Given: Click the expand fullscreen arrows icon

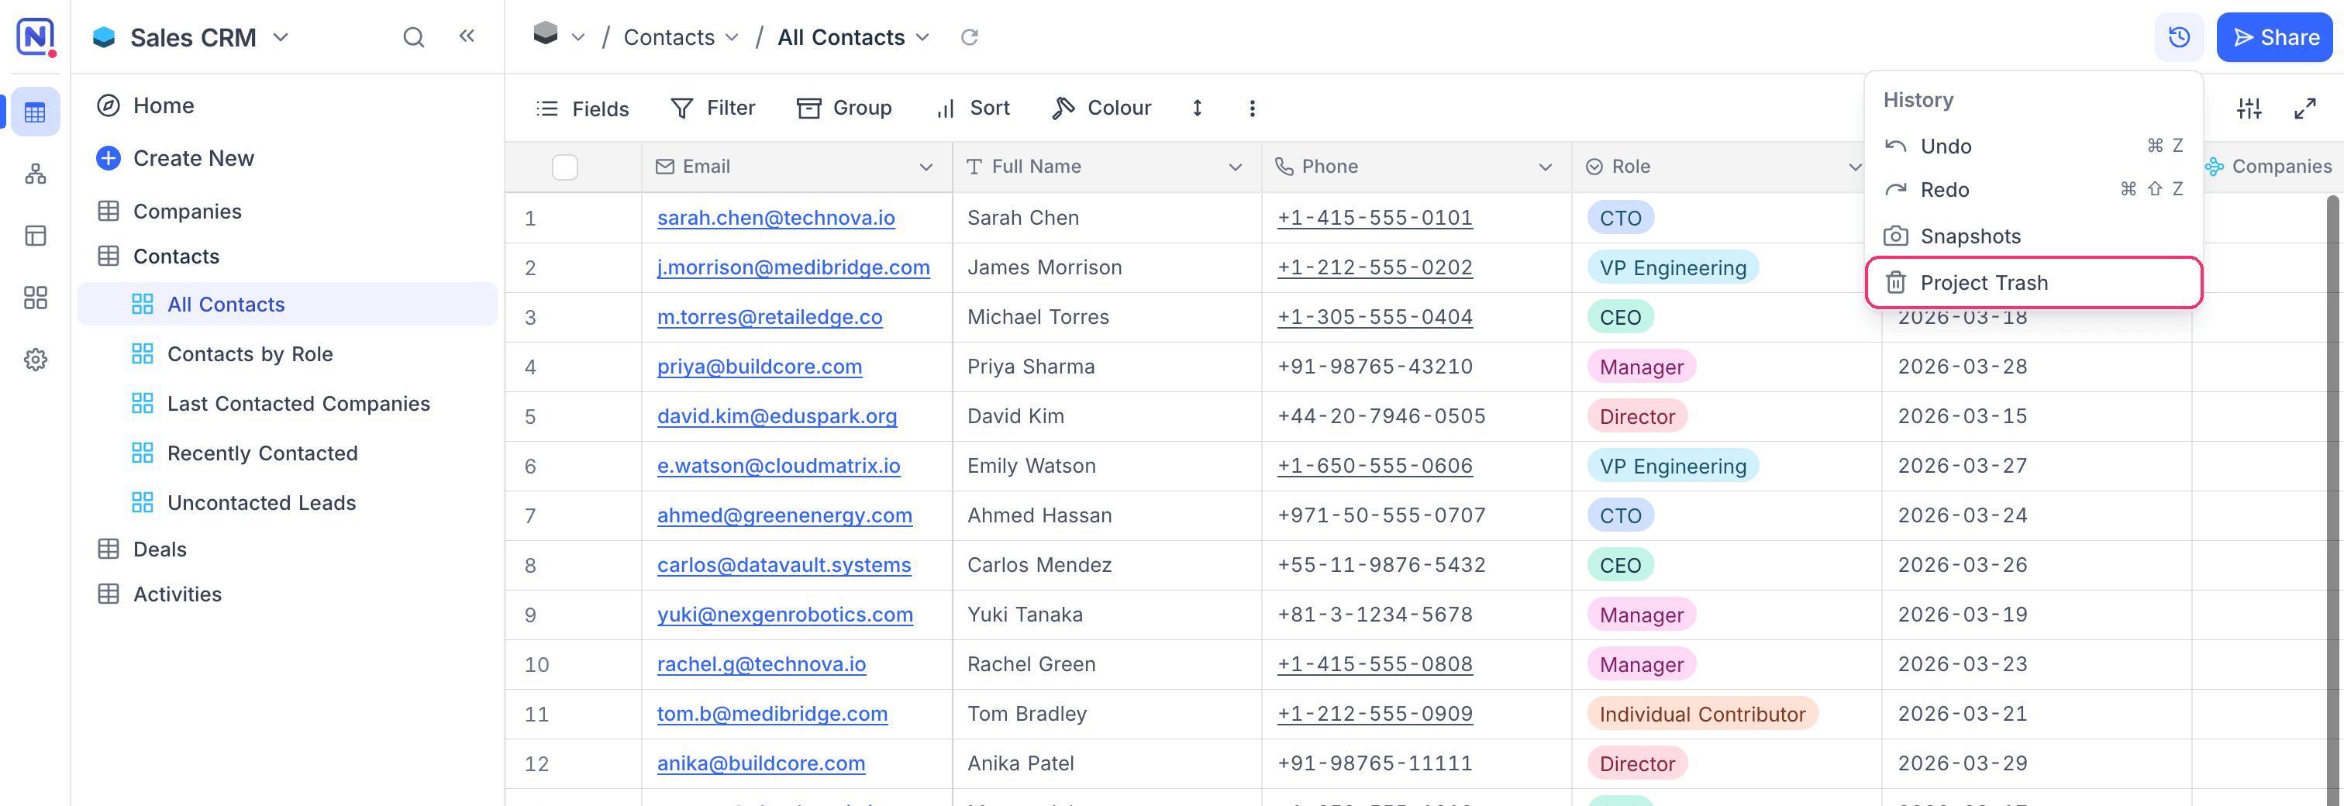Looking at the screenshot, I should point(2304,109).
